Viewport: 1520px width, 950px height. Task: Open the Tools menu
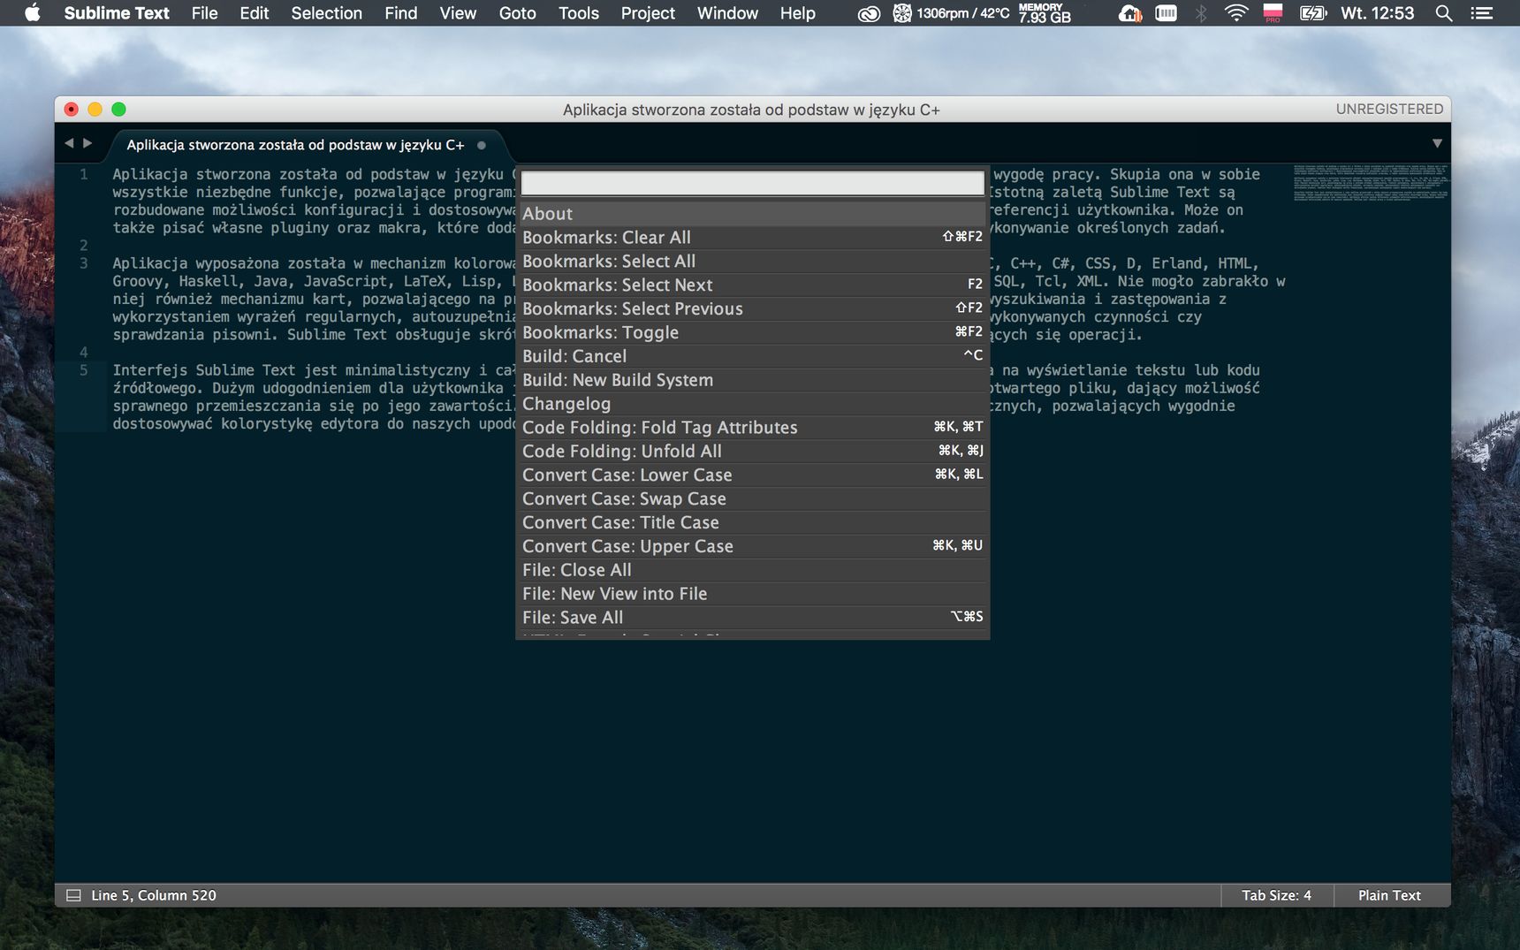[579, 13]
